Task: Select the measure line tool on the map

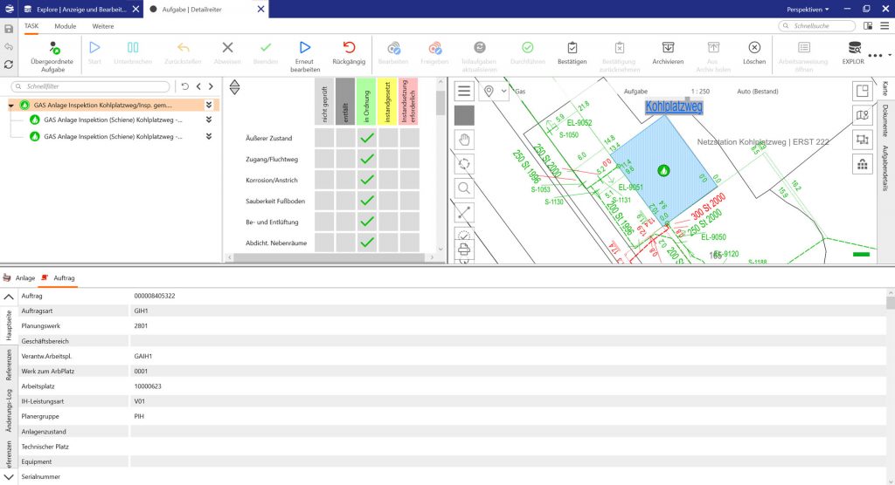Action: tap(464, 211)
